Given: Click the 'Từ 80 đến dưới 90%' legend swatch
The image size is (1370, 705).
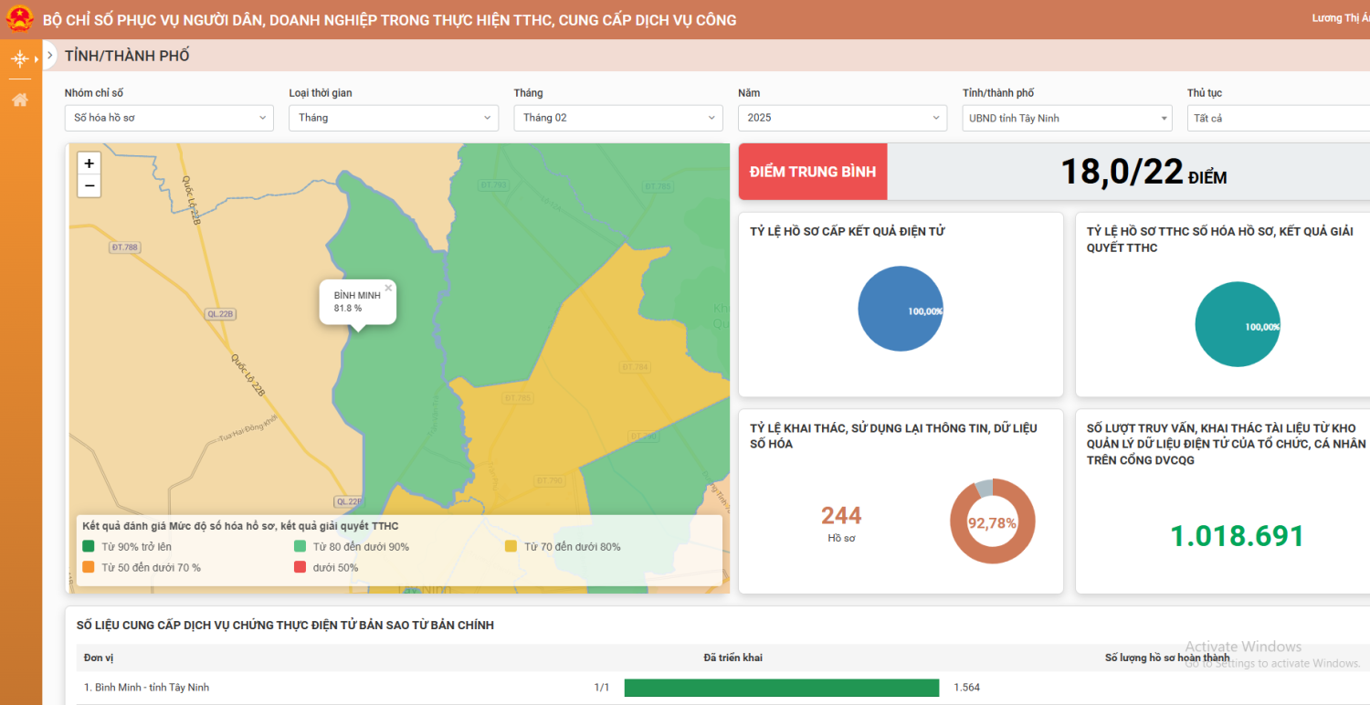Looking at the screenshot, I should [x=300, y=546].
